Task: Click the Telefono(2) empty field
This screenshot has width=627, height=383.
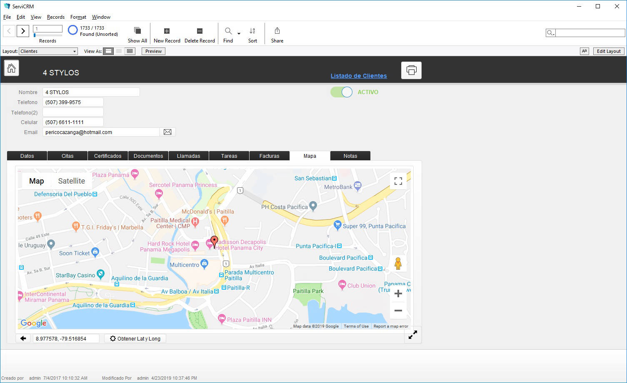Action: (x=73, y=112)
